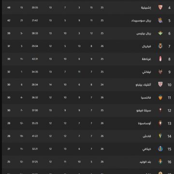Click the Osasuna club crest icon
This screenshot has width=174, height=174.
pos(160,123)
